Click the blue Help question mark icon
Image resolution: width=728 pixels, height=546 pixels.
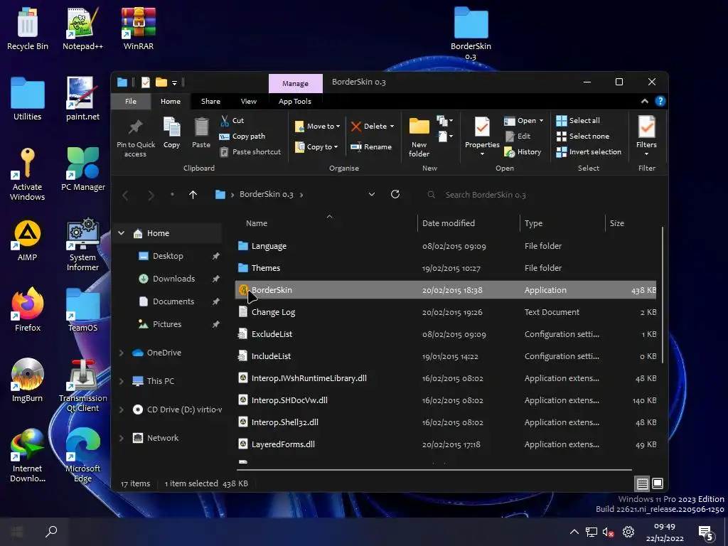pyautogui.click(x=660, y=101)
